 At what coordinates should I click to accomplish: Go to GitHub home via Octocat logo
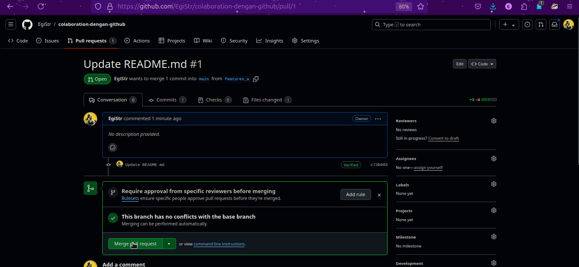coord(27,25)
